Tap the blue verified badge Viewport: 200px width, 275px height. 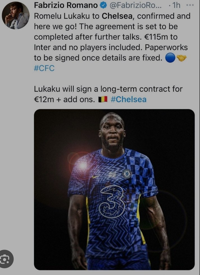pos(103,5)
